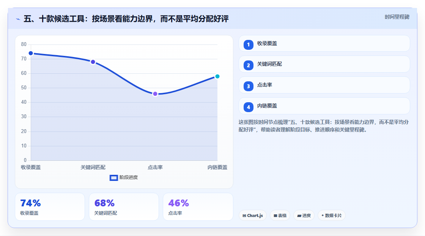The height and width of the screenshot is (236, 425).
Task: Click the number 2 badge for 关键词匹配
Action: pyautogui.click(x=248, y=65)
